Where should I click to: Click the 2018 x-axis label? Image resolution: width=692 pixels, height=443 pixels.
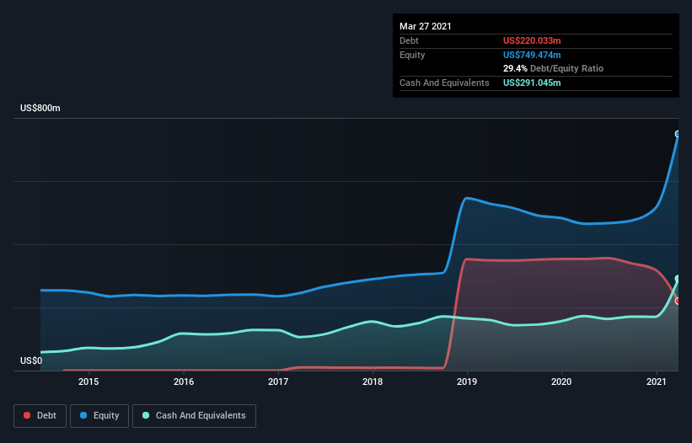(373, 382)
